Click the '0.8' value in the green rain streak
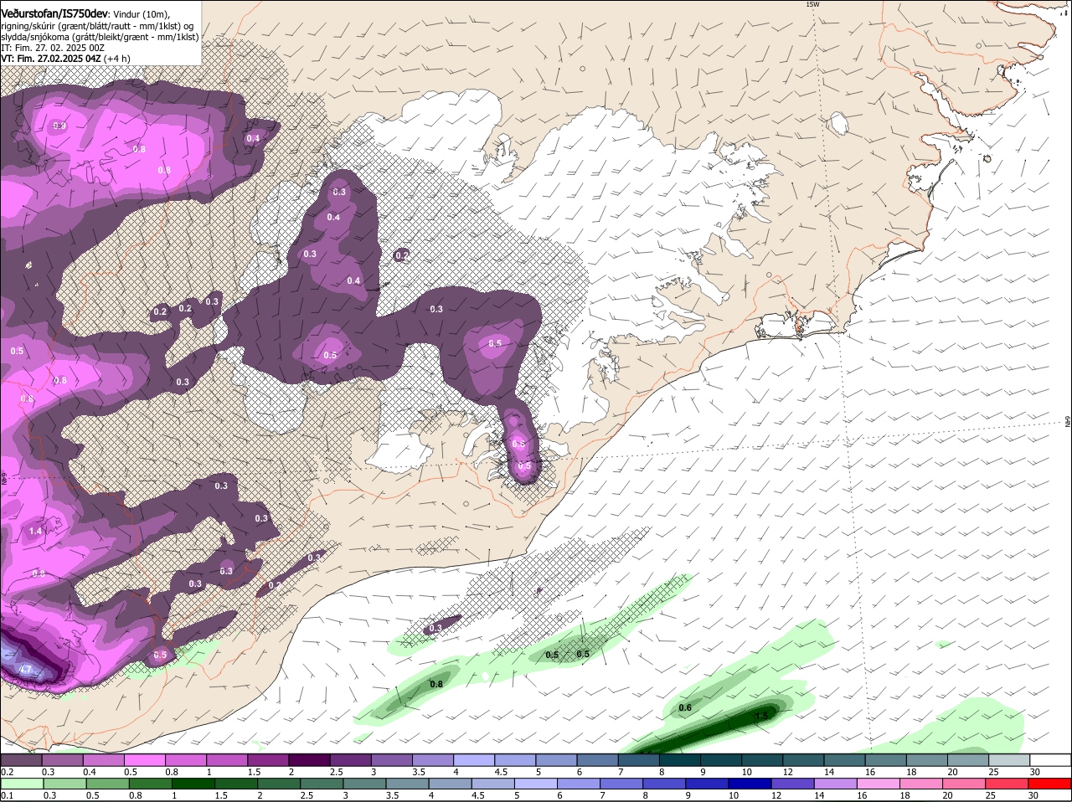1072x802 pixels. point(436,684)
